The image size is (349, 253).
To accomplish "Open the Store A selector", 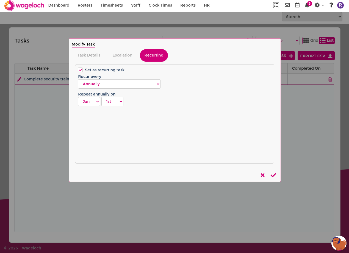I will click(x=312, y=17).
